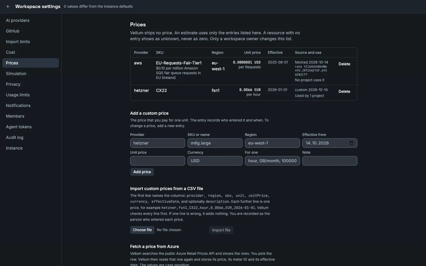The image size is (426, 266).
Task: Open the Cost settings page
Action: [x=30, y=52]
